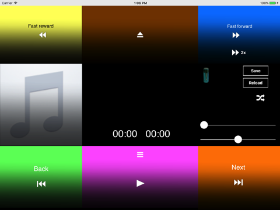Click the Next label

pos(239,167)
